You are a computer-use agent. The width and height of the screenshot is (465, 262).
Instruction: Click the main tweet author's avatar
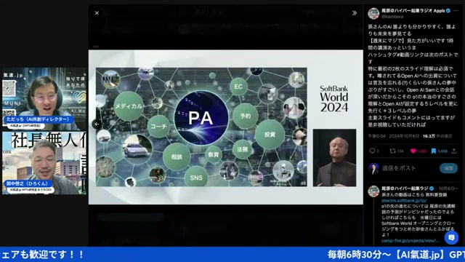click(373, 14)
